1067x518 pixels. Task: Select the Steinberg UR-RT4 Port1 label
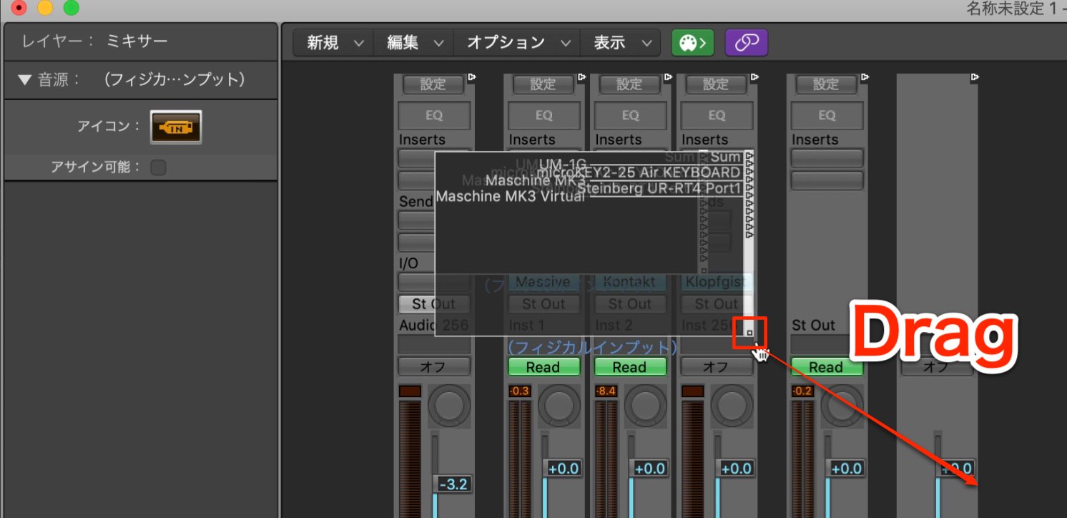pyautogui.click(x=659, y=189)
